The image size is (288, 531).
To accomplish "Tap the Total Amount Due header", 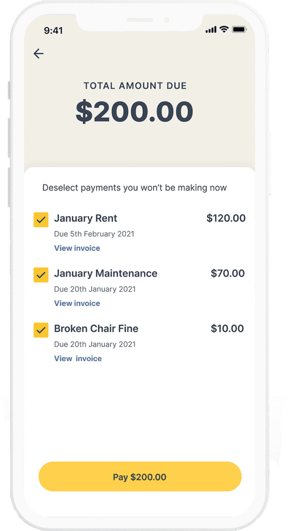I will 135,85.
